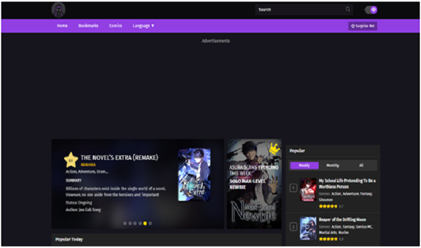Switch to the Monthly popular tab

point(333,166)
